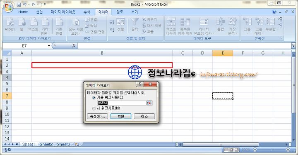This screenshot has width=298, height=155.
Task: Insert subtotal (부분합)
Action: click(270, 24)
